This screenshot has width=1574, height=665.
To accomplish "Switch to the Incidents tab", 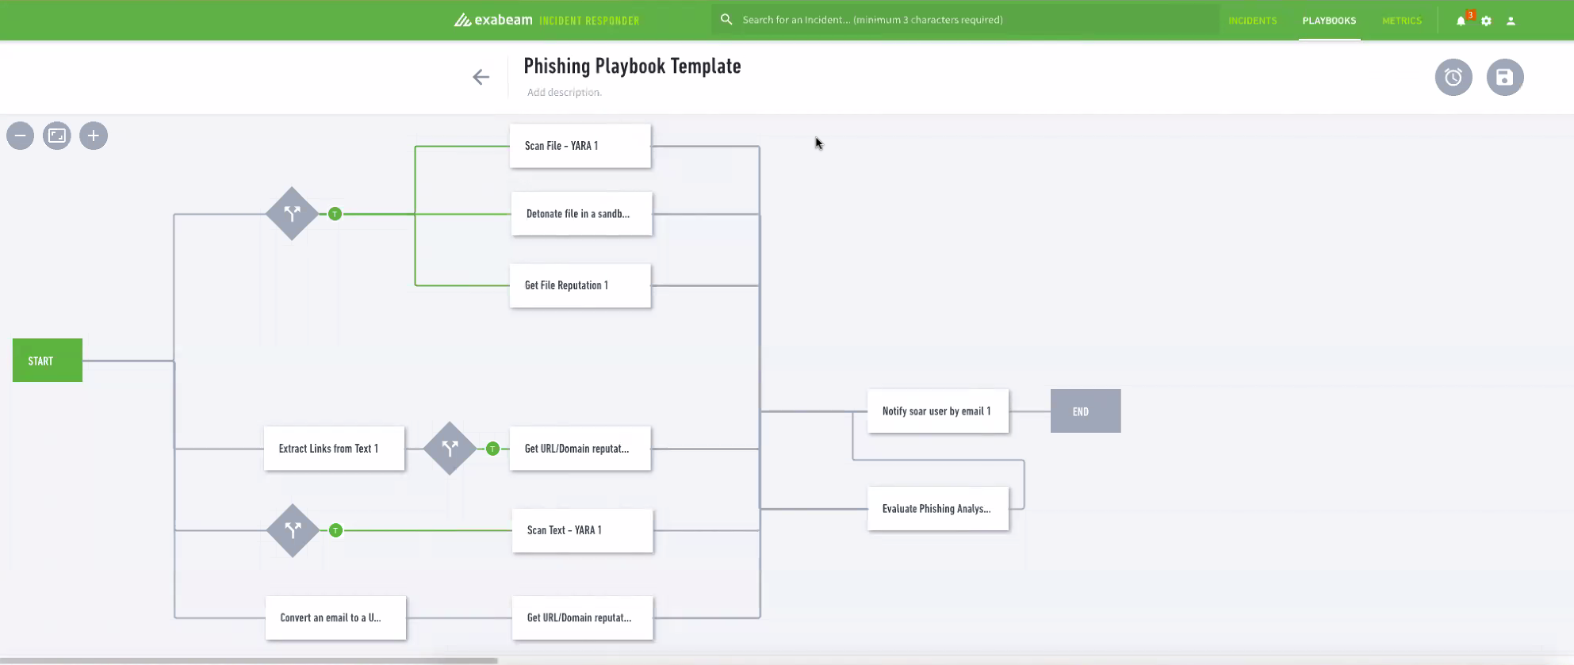I will [x=1252, y=21].
